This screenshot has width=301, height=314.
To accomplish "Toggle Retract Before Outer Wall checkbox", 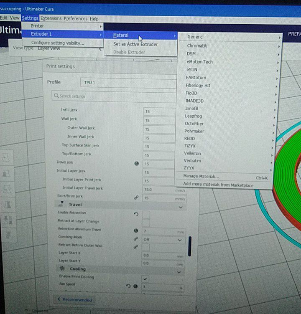I will [145, 248].
